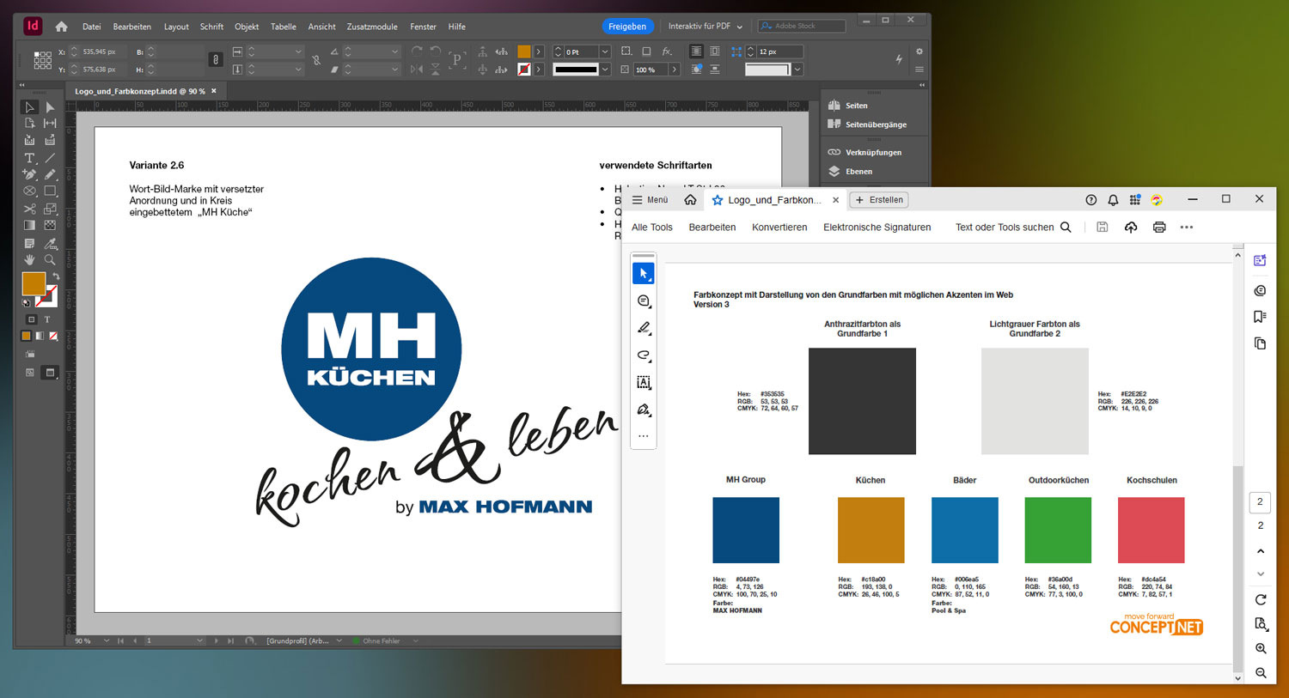1289x698 pixels.
Task: Pick the Hand tool in InDesign
Action: click(29, 259)
